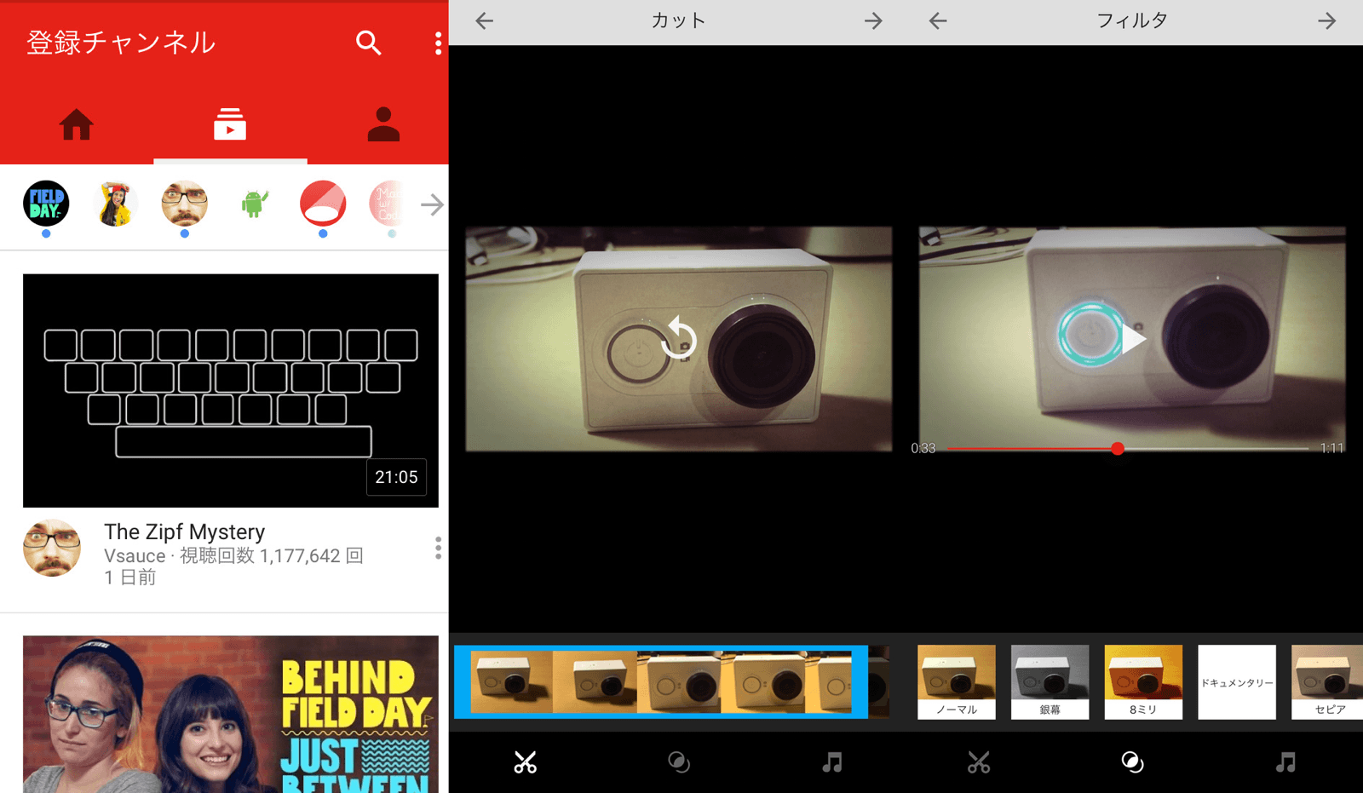Open filter tool in カット screen

(679, 762)
